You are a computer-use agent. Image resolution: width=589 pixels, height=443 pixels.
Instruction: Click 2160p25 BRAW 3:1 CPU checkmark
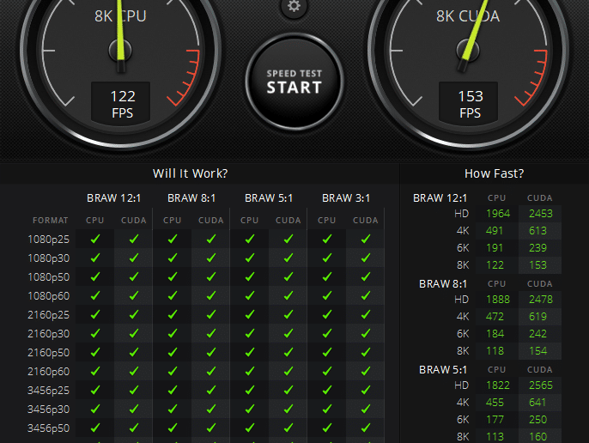pos(327,314)
